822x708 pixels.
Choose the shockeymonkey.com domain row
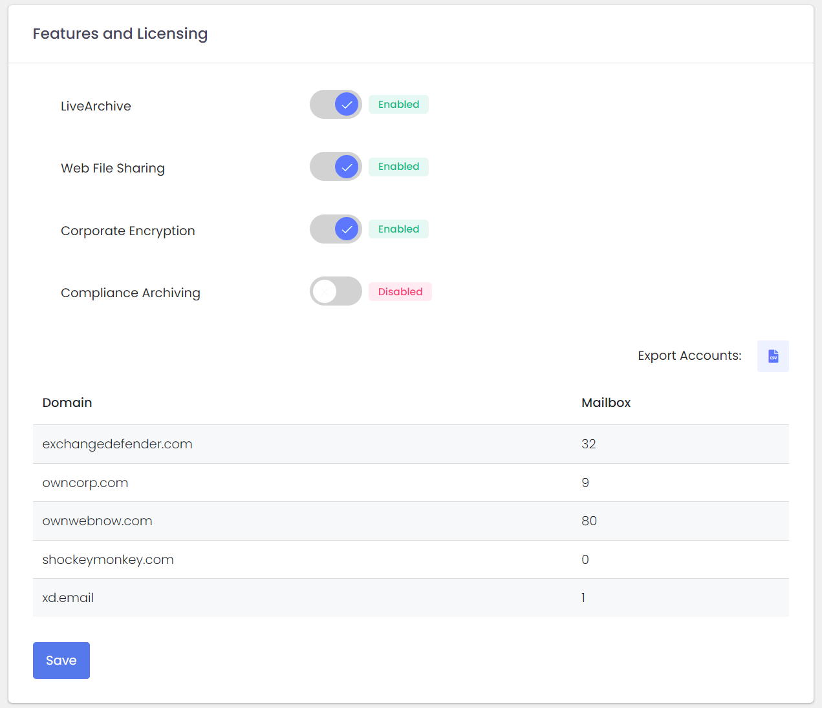108,560
